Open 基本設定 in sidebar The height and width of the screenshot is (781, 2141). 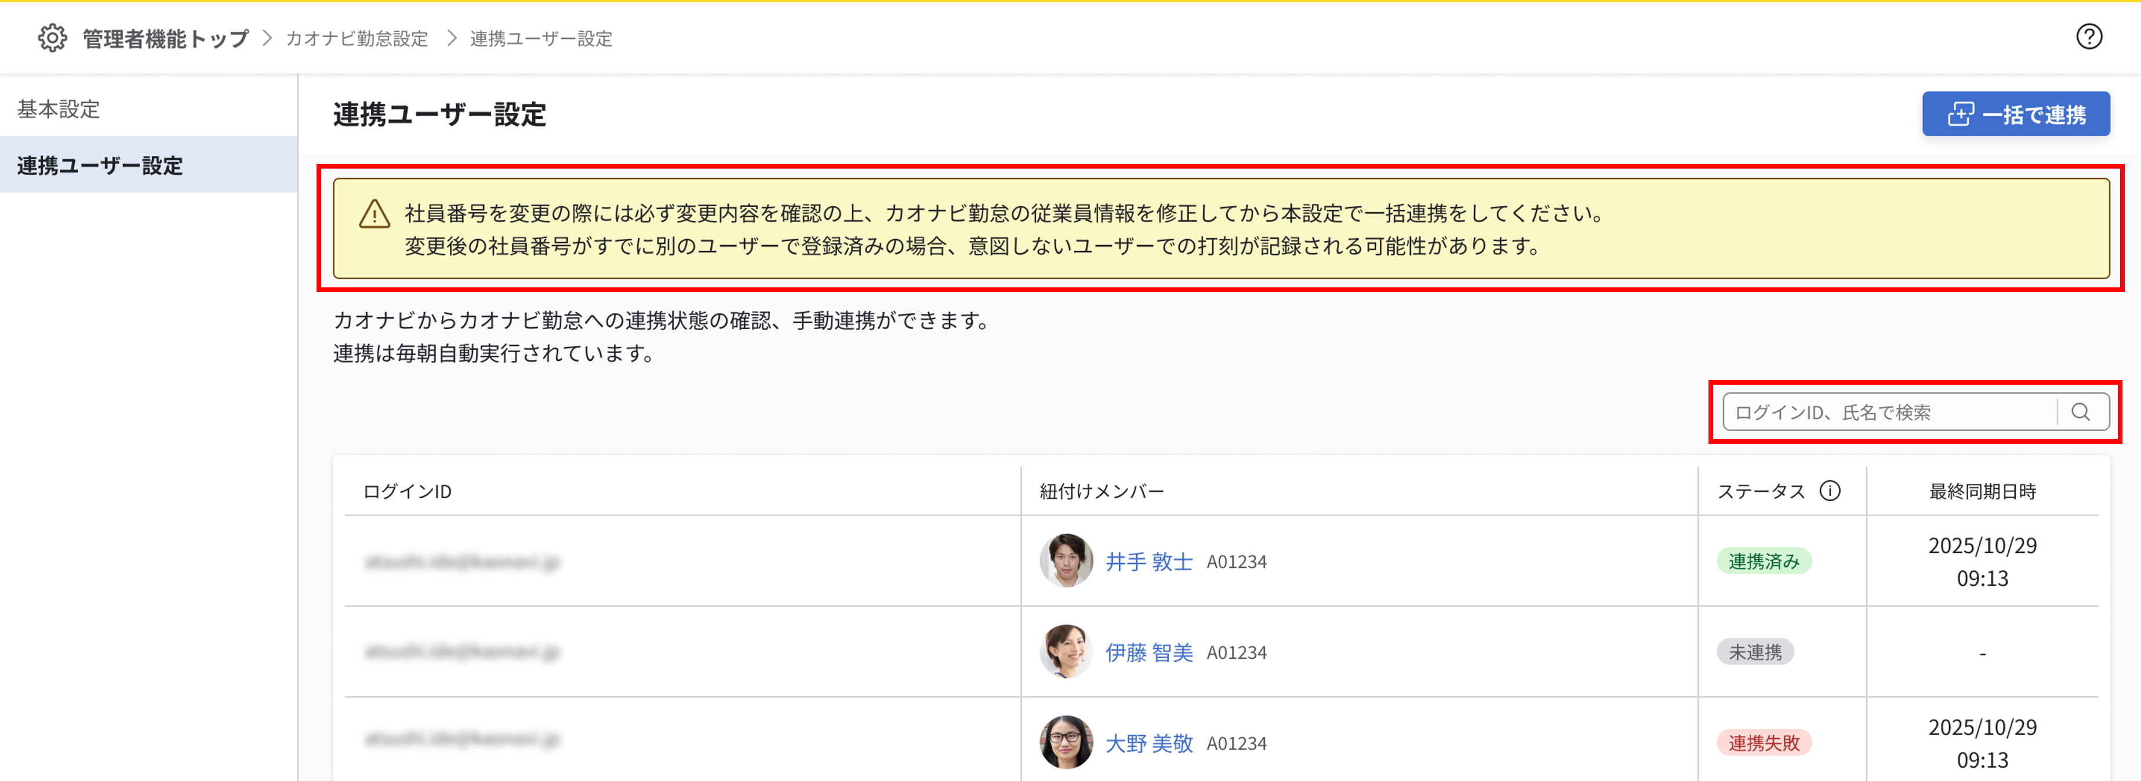[58, 109]
